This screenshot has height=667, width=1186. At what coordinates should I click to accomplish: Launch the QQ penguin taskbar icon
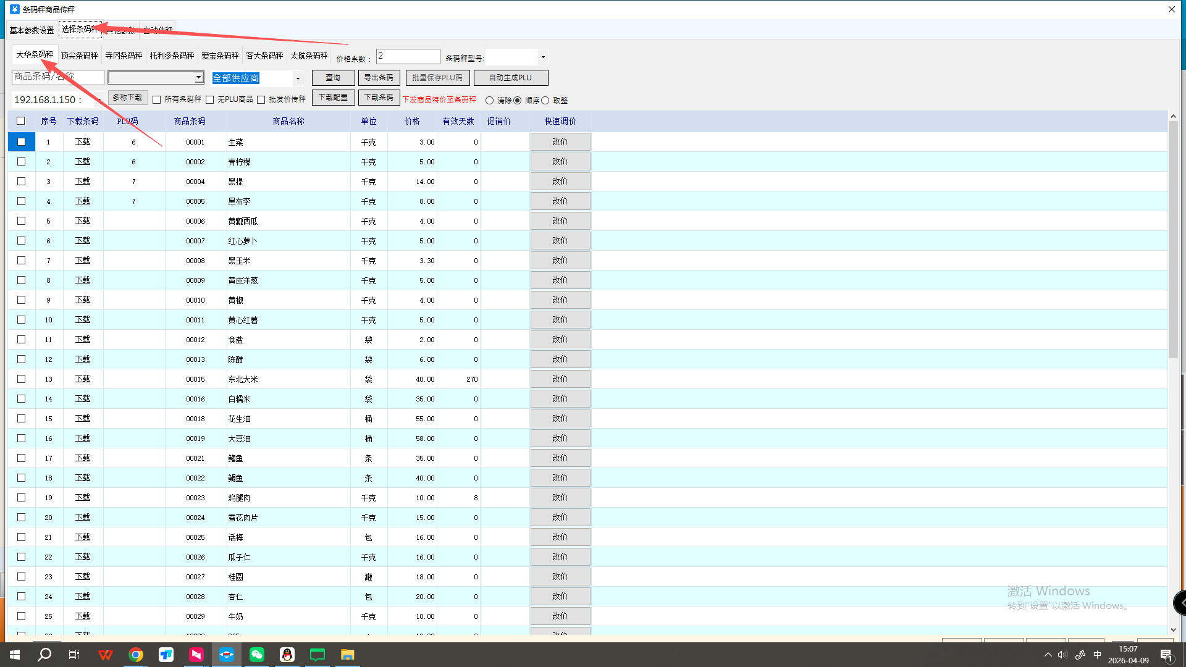[x=287, y=655]
